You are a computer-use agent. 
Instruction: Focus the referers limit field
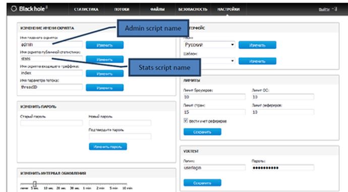[x=283, y=112]
